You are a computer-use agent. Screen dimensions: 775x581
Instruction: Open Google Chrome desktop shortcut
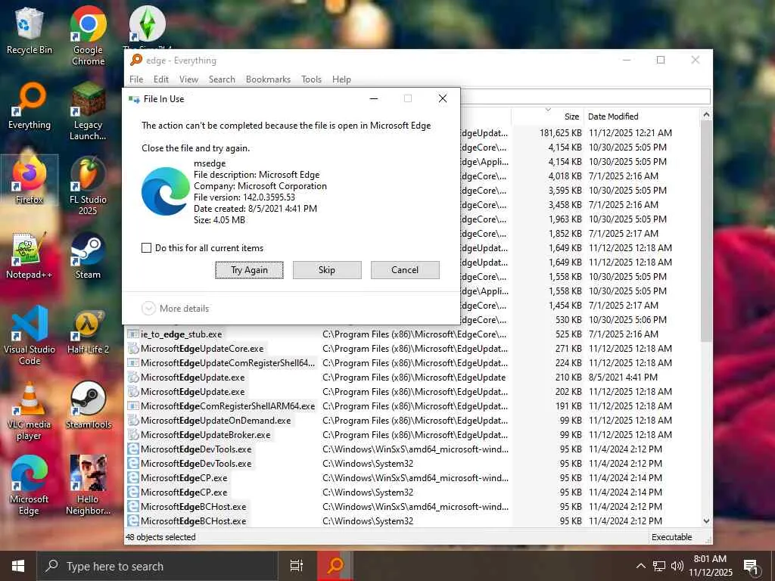coord(88,36)
